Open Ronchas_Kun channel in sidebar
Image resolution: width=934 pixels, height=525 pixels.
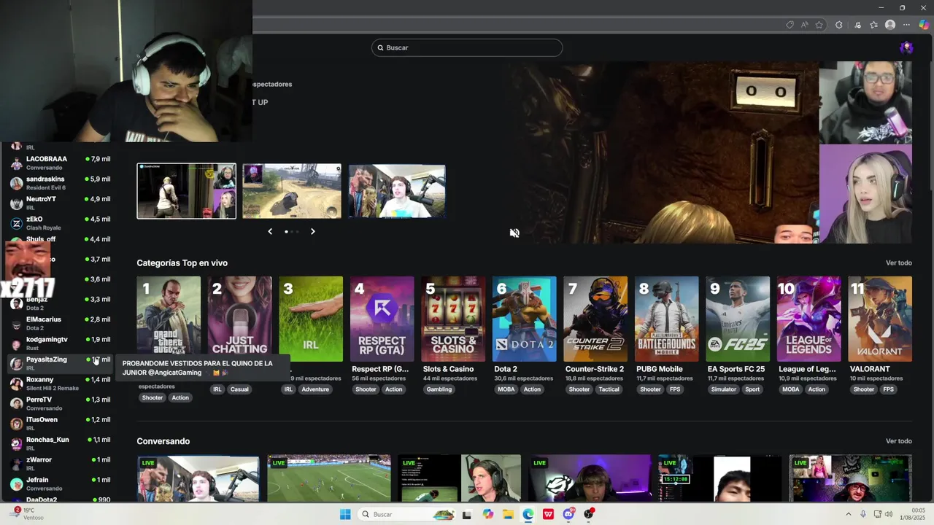tap(61, 443)
